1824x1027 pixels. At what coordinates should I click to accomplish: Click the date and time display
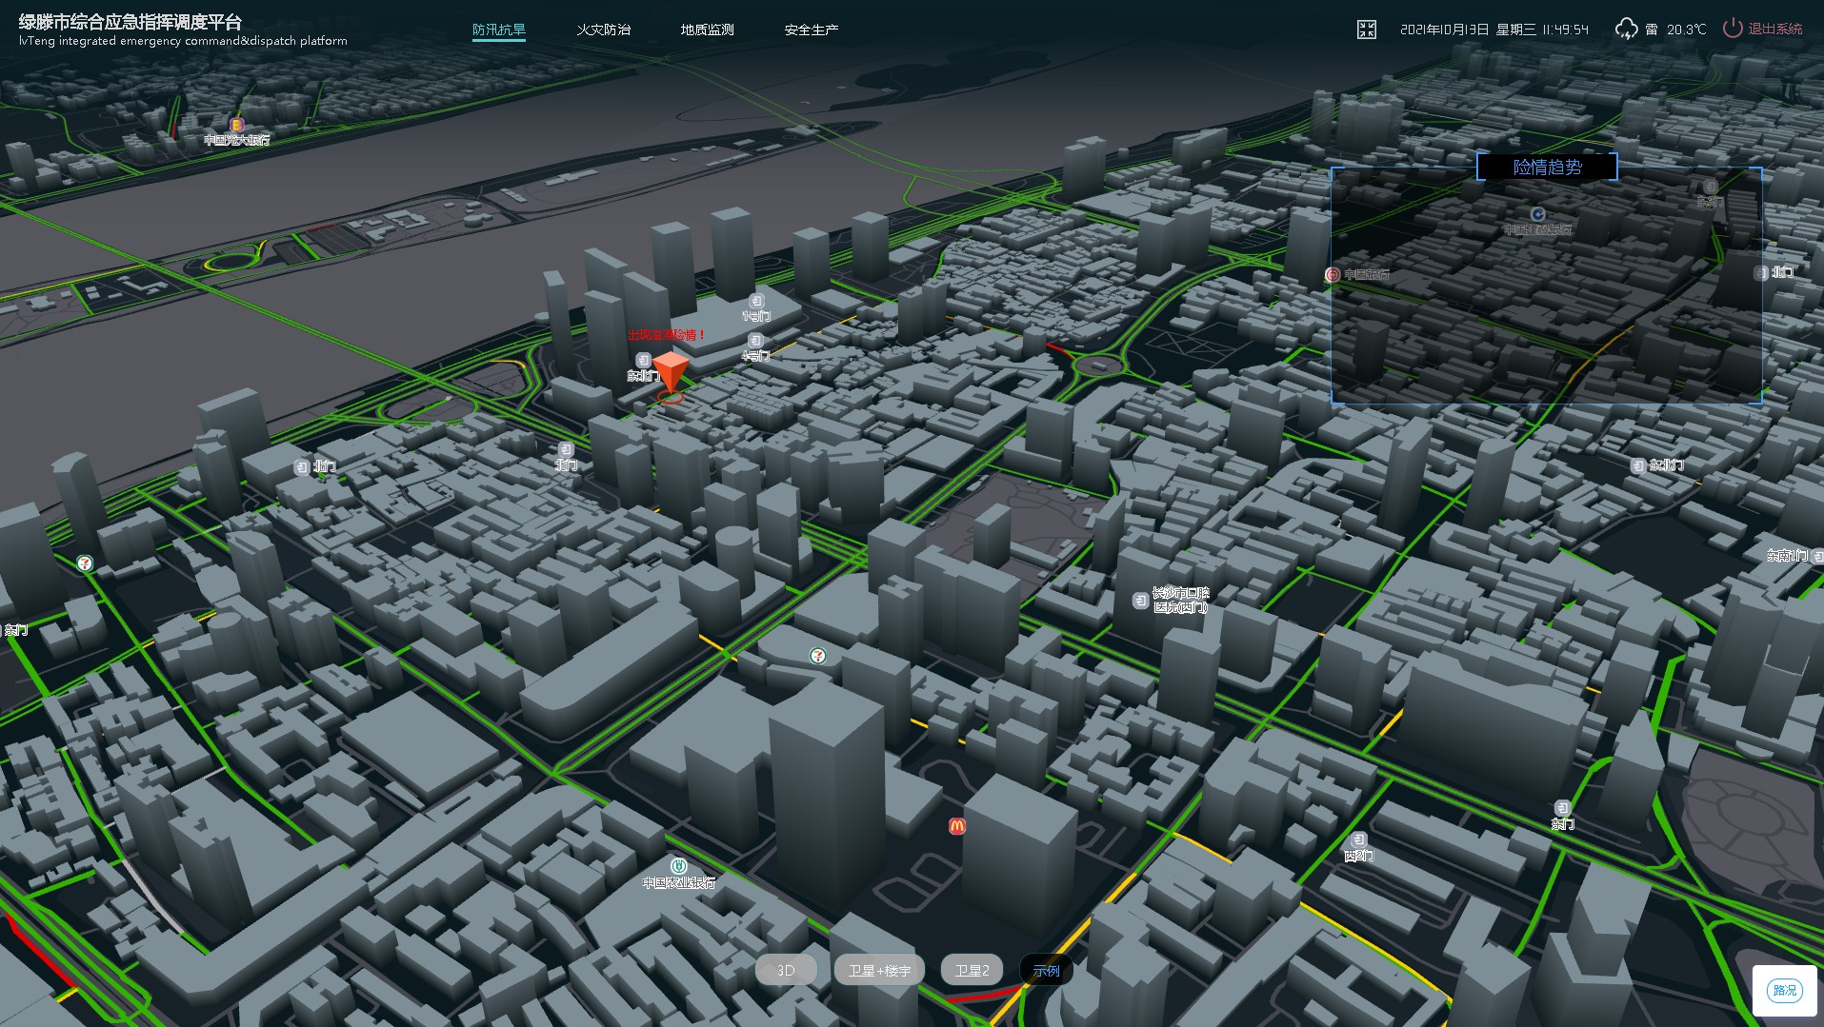tap(1494, 30)
